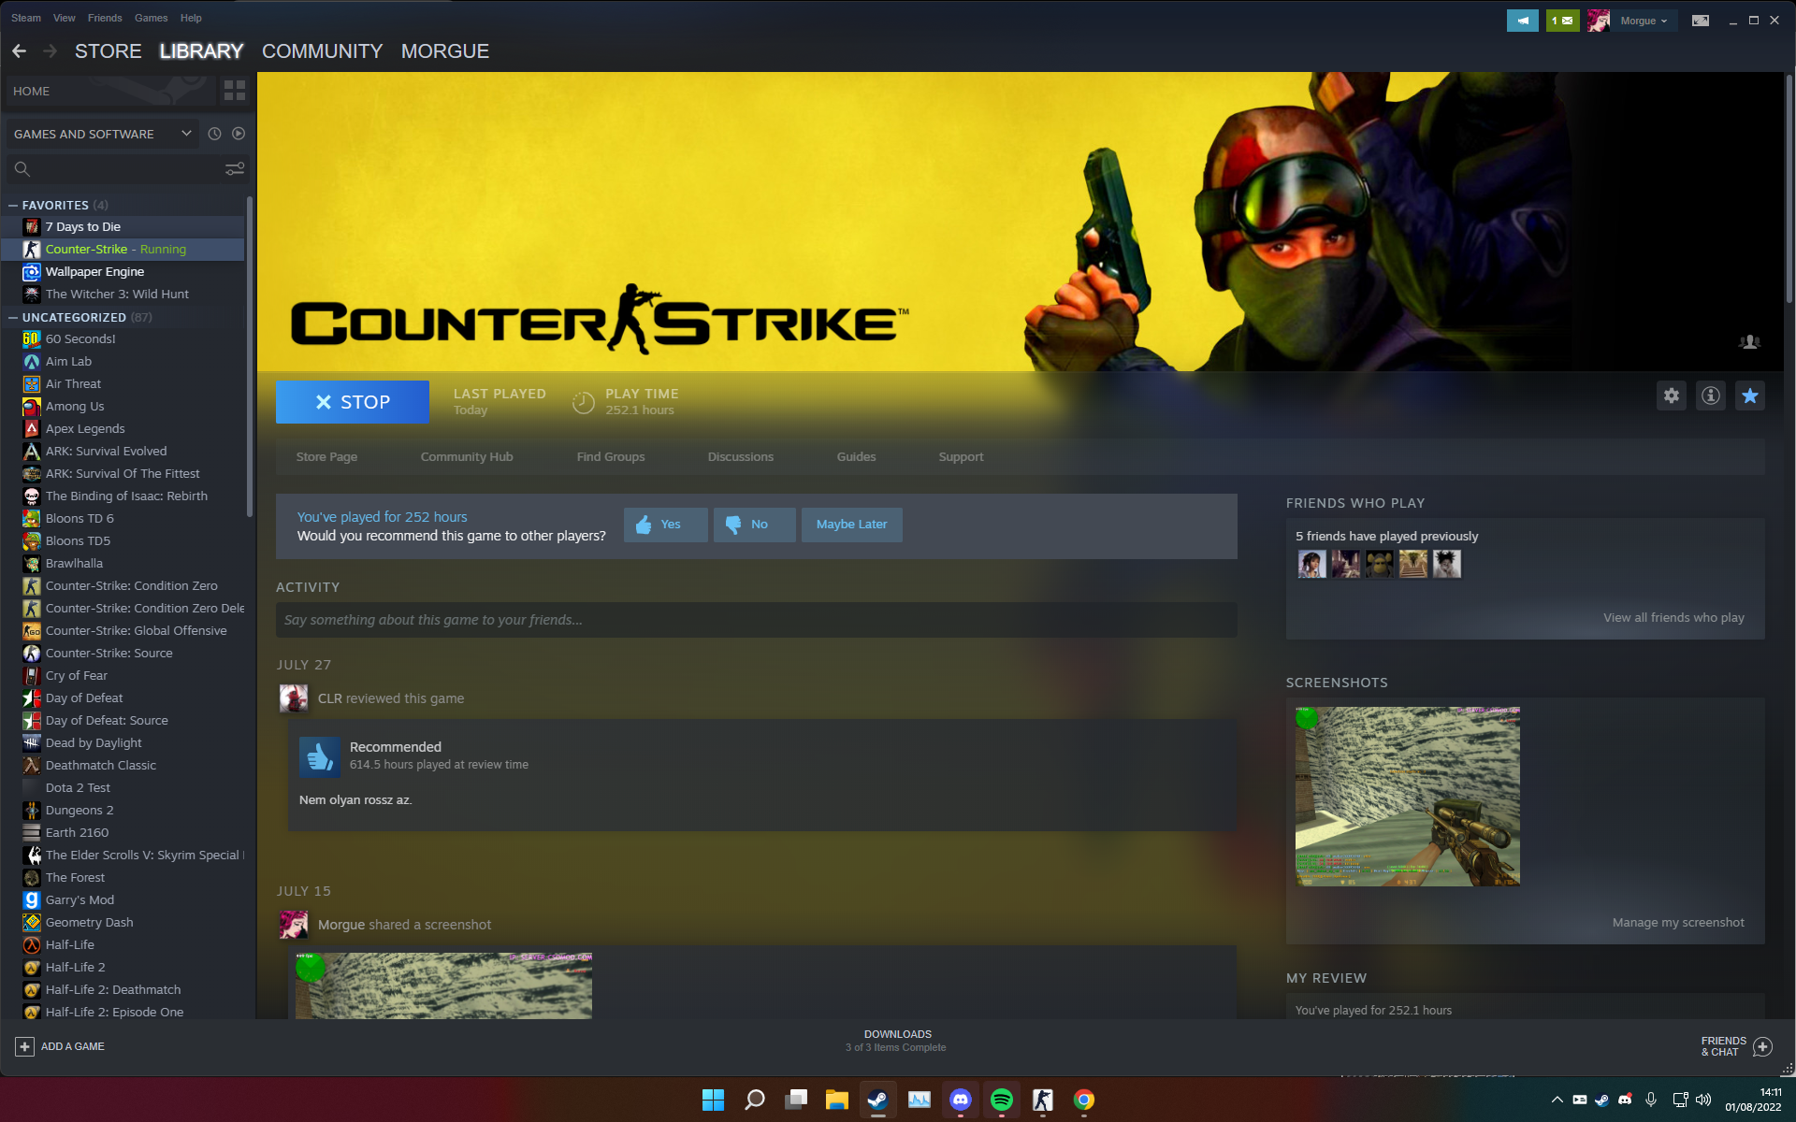The width and height of the screenshot is (1796, 1122).
Task: Open the Community Hub tab
Action: [x=466, y=456]
